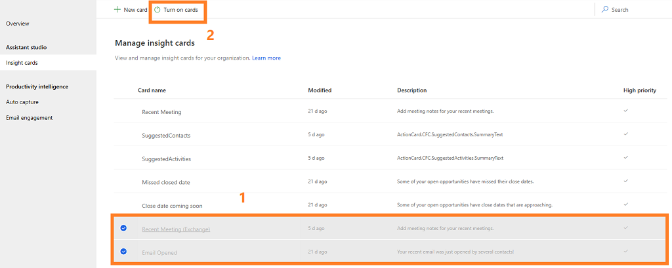Image resolution: width=672 pixels, height=268 pixels.
Task: Uncheck the Recent Meeting (Exchange) row checkbox
Action: (123, 228)
